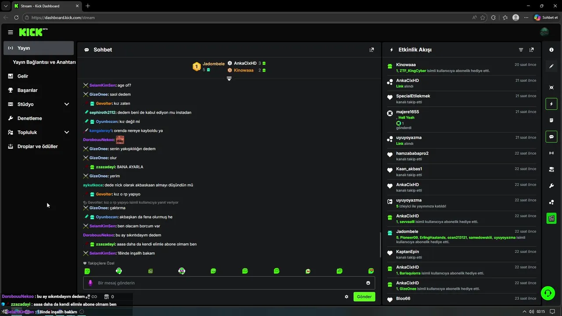The height and width of the screenshot is (316, 562).
Task: Open a new browser tab
Action: click(88, 6)
